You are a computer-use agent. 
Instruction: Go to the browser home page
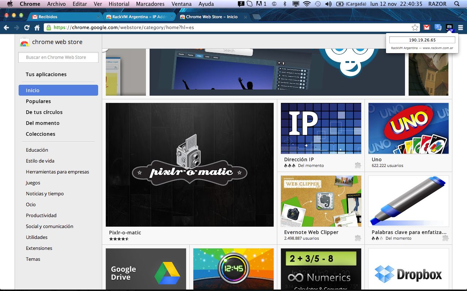point(37,28)
